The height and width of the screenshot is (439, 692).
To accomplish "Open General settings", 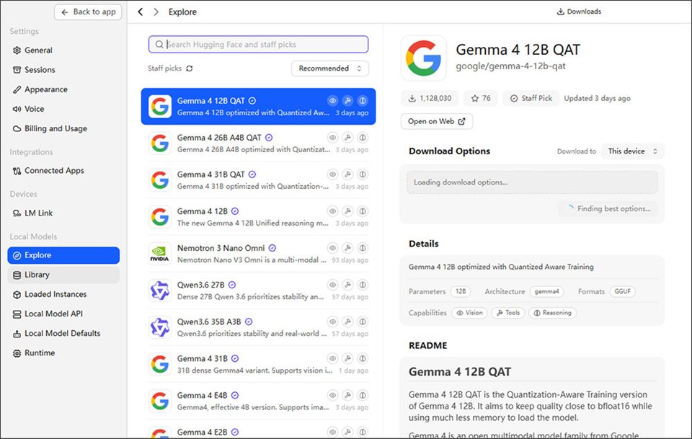I will coord(63,50).
